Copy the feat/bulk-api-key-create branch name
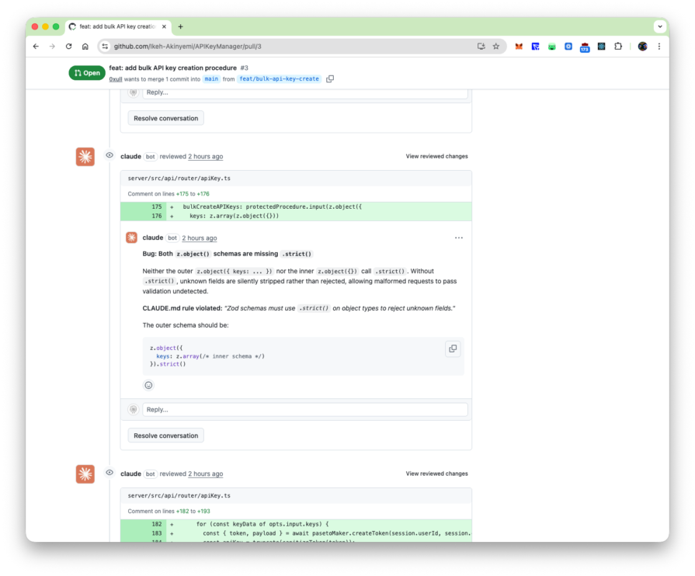Viewport: 695px width, 576px height. (330, 79)
